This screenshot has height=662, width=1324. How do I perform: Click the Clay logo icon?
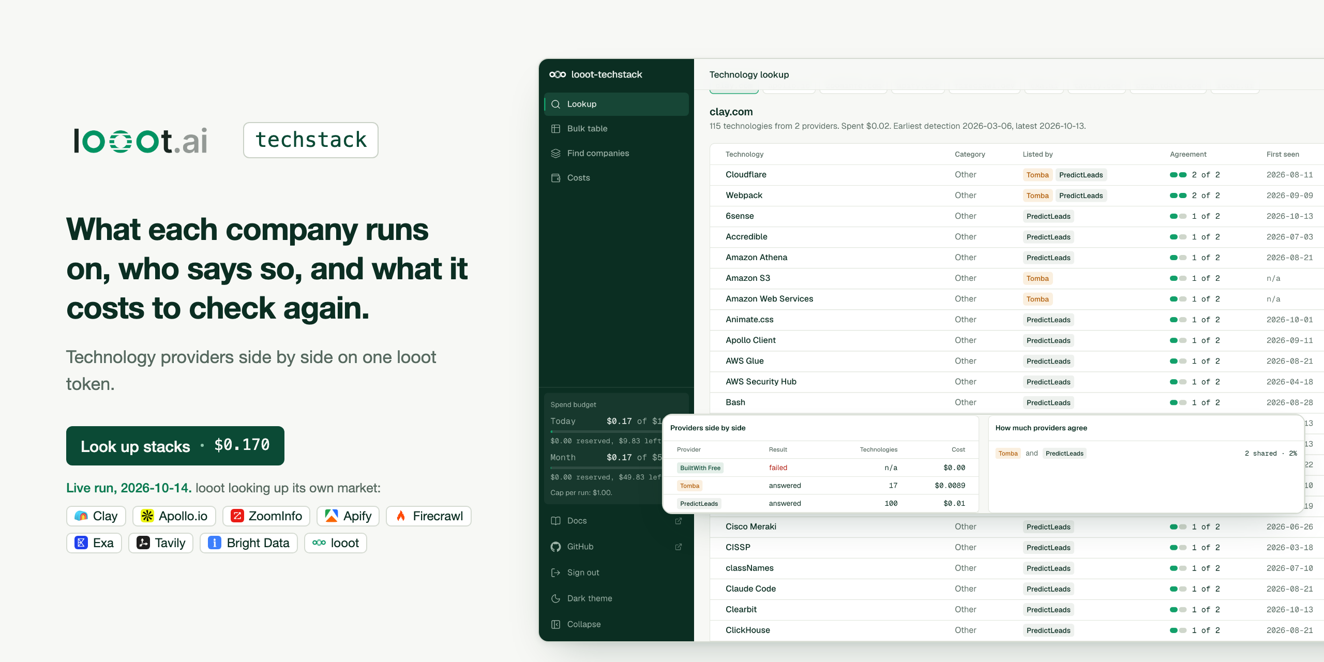81,516
